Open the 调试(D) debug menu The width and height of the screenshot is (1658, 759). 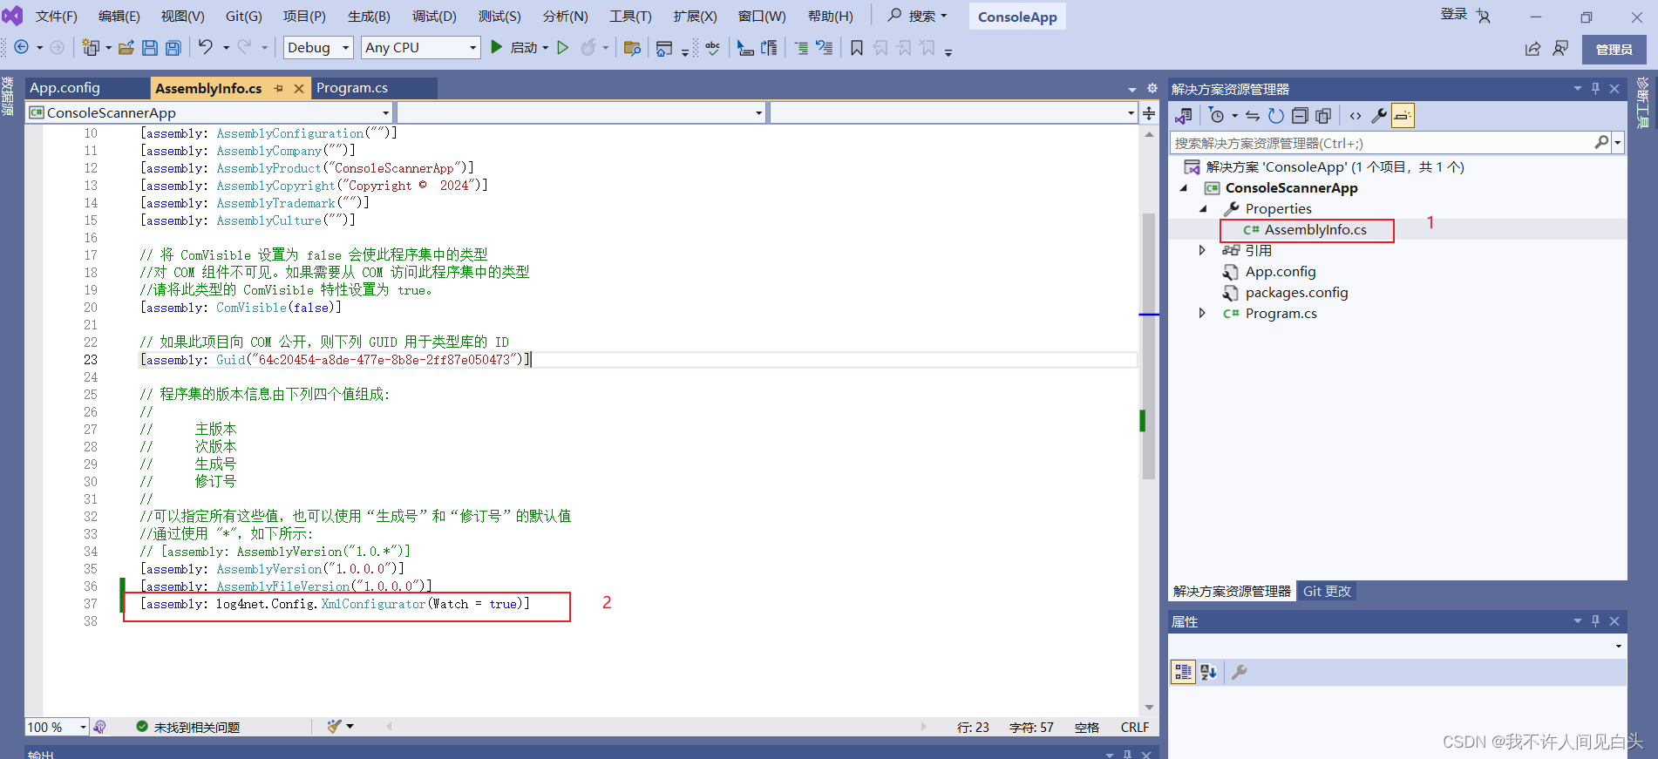433,17
